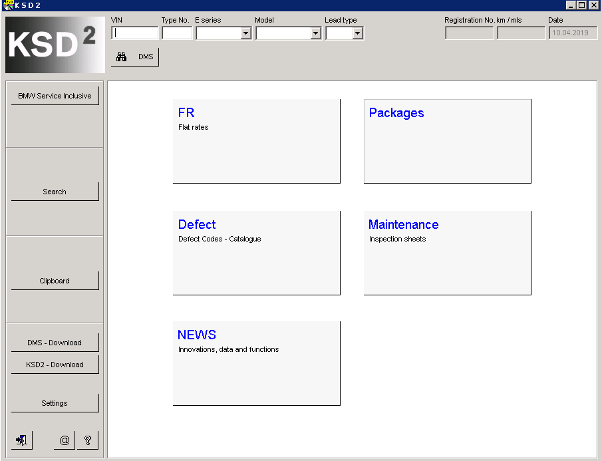The height and width of the screenshot is (461, 602).
Task: Maximize the KSD2 window
Action: [x=582, y=5]
